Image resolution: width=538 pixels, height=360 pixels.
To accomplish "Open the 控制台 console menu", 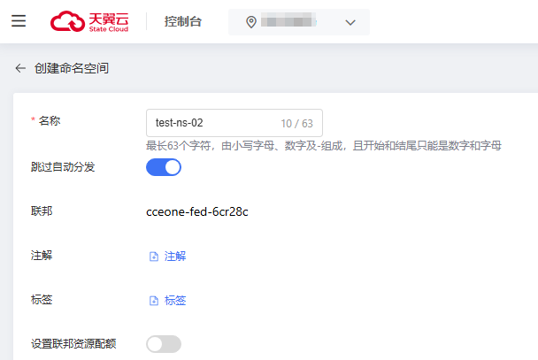I will pos(182,21).
